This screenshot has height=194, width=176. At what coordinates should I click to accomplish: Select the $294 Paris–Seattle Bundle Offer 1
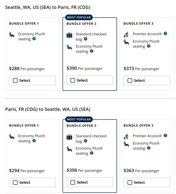[15, 182]
